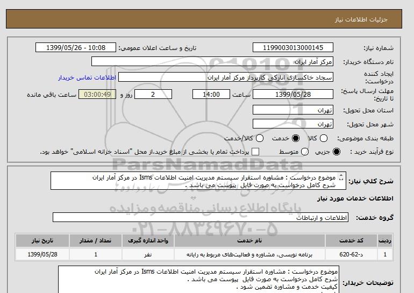Image resolution: width=414 pixels, height=293 pixels.
Task: Click the response deadline date 1399/05/28 field
Action: pos(293,94)
